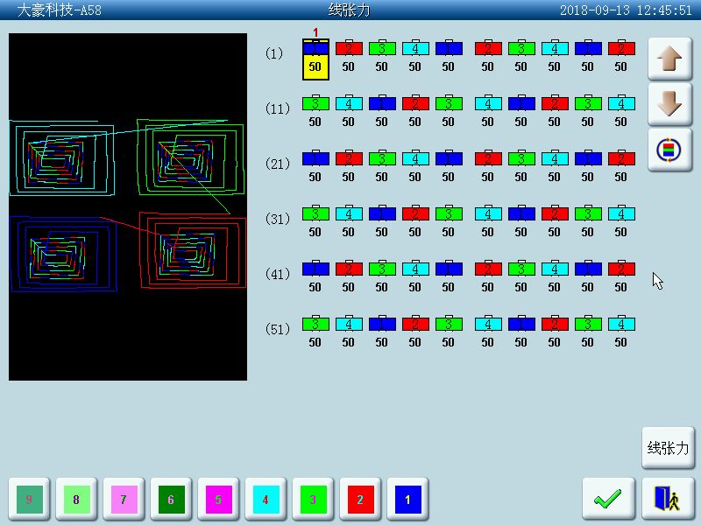Exit using the door icon button

[667, 499]
